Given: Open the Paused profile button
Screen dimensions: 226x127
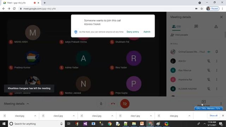Looking at the screenshot, I should point(213,8).
